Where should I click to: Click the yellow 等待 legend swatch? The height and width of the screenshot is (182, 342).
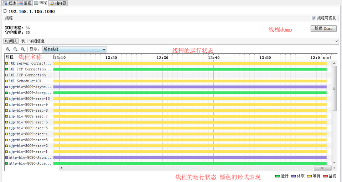pos(309,176)
